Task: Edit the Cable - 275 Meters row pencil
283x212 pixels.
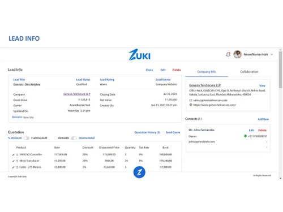Action: [14, 167]
